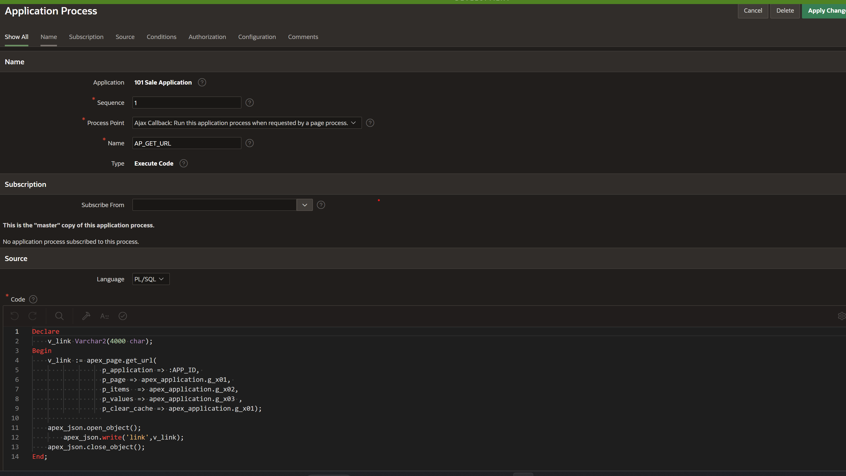The image size is (846, 476).
Task: Click into the AP_GET_URL Name field
Action: (187, 143)
